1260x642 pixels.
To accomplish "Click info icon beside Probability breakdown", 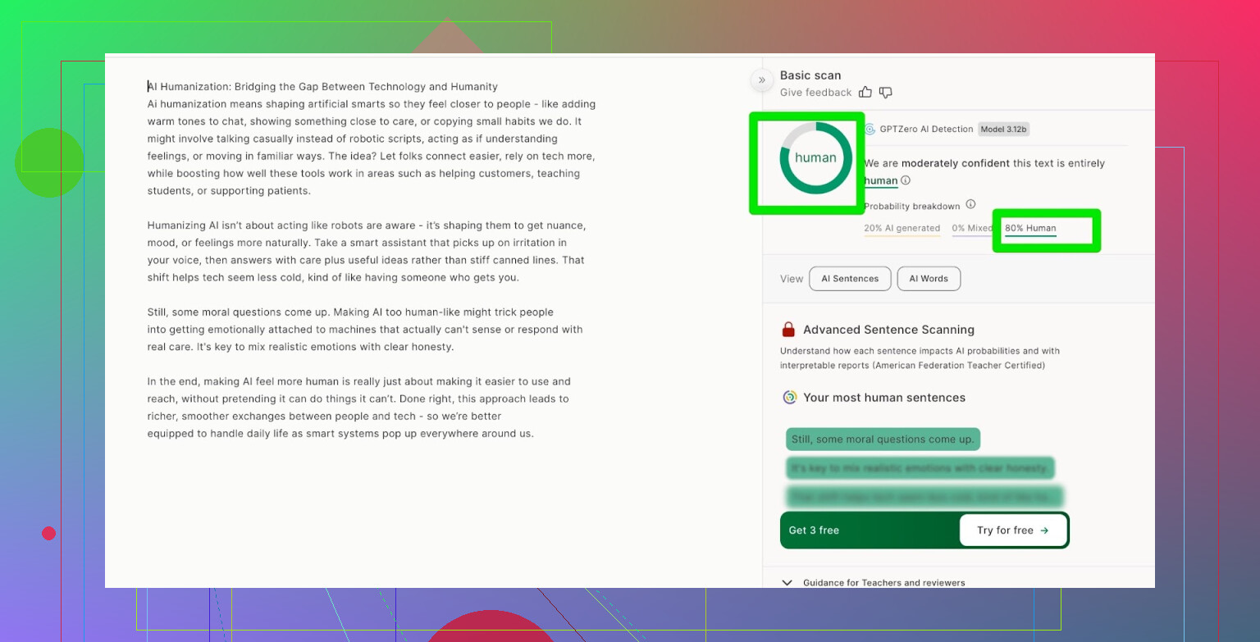I will 970,205.
